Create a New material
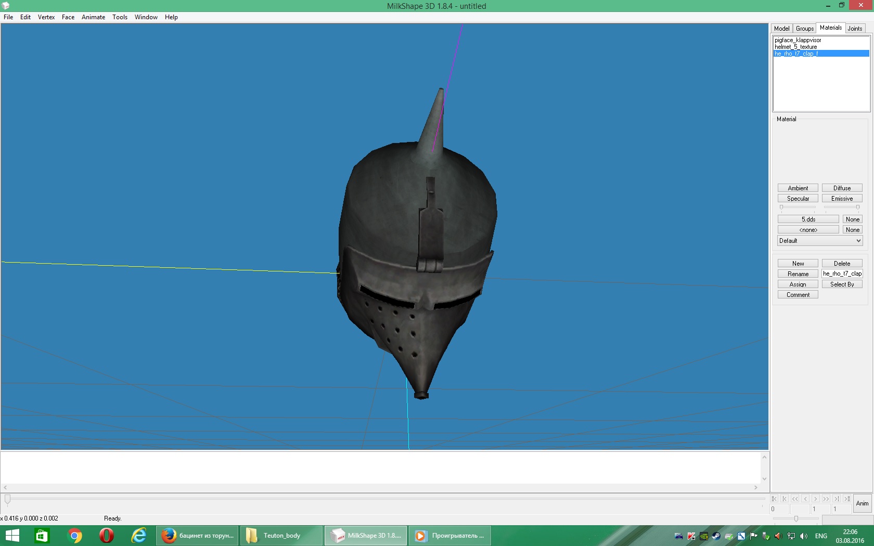Image resolution: width=874 pixels, height=546 pixels. coord(798,264)
